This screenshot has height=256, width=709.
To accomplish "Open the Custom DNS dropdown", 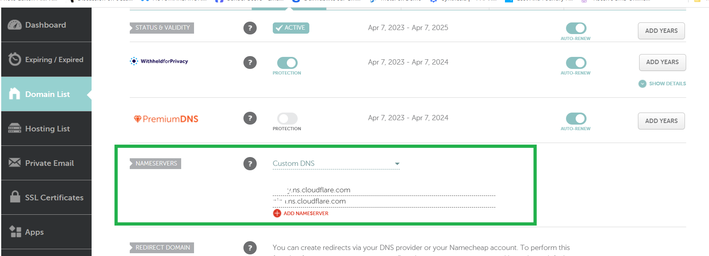I will point(336,163).
